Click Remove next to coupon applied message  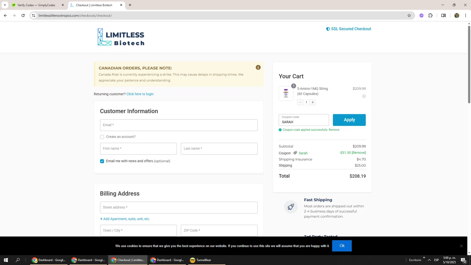334,130
